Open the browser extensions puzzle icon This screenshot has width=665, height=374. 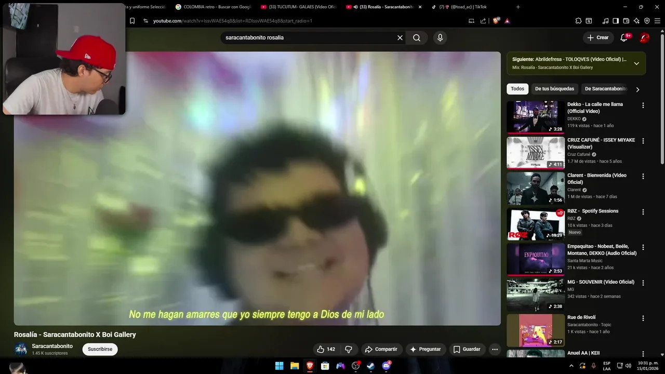(578, 21)
